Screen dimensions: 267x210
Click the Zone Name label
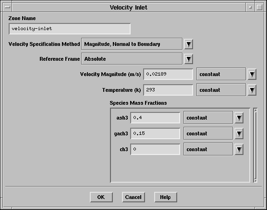pos(22,18)
